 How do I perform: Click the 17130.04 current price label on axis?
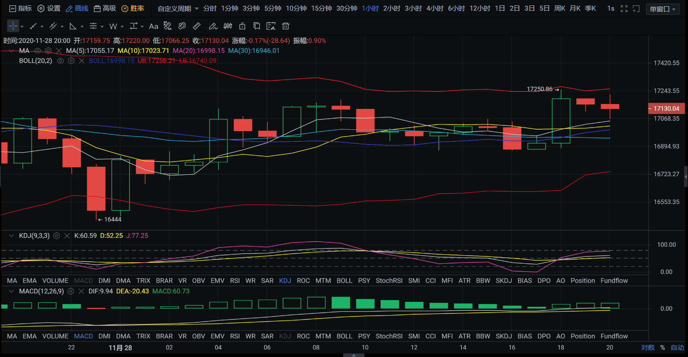pyautogui.click(x=666, y=108)
